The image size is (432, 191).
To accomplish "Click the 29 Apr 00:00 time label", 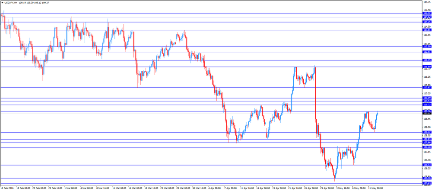I will click(327, 188).
